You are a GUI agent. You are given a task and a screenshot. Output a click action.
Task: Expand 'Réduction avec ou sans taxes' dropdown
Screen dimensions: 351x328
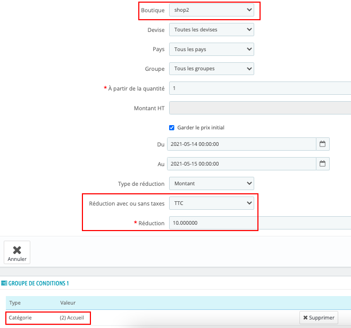coord(212,203)
